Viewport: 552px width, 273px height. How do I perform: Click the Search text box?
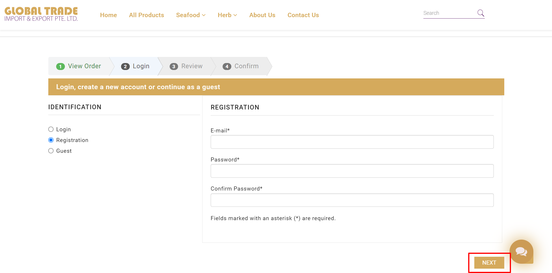click(448, 13)
